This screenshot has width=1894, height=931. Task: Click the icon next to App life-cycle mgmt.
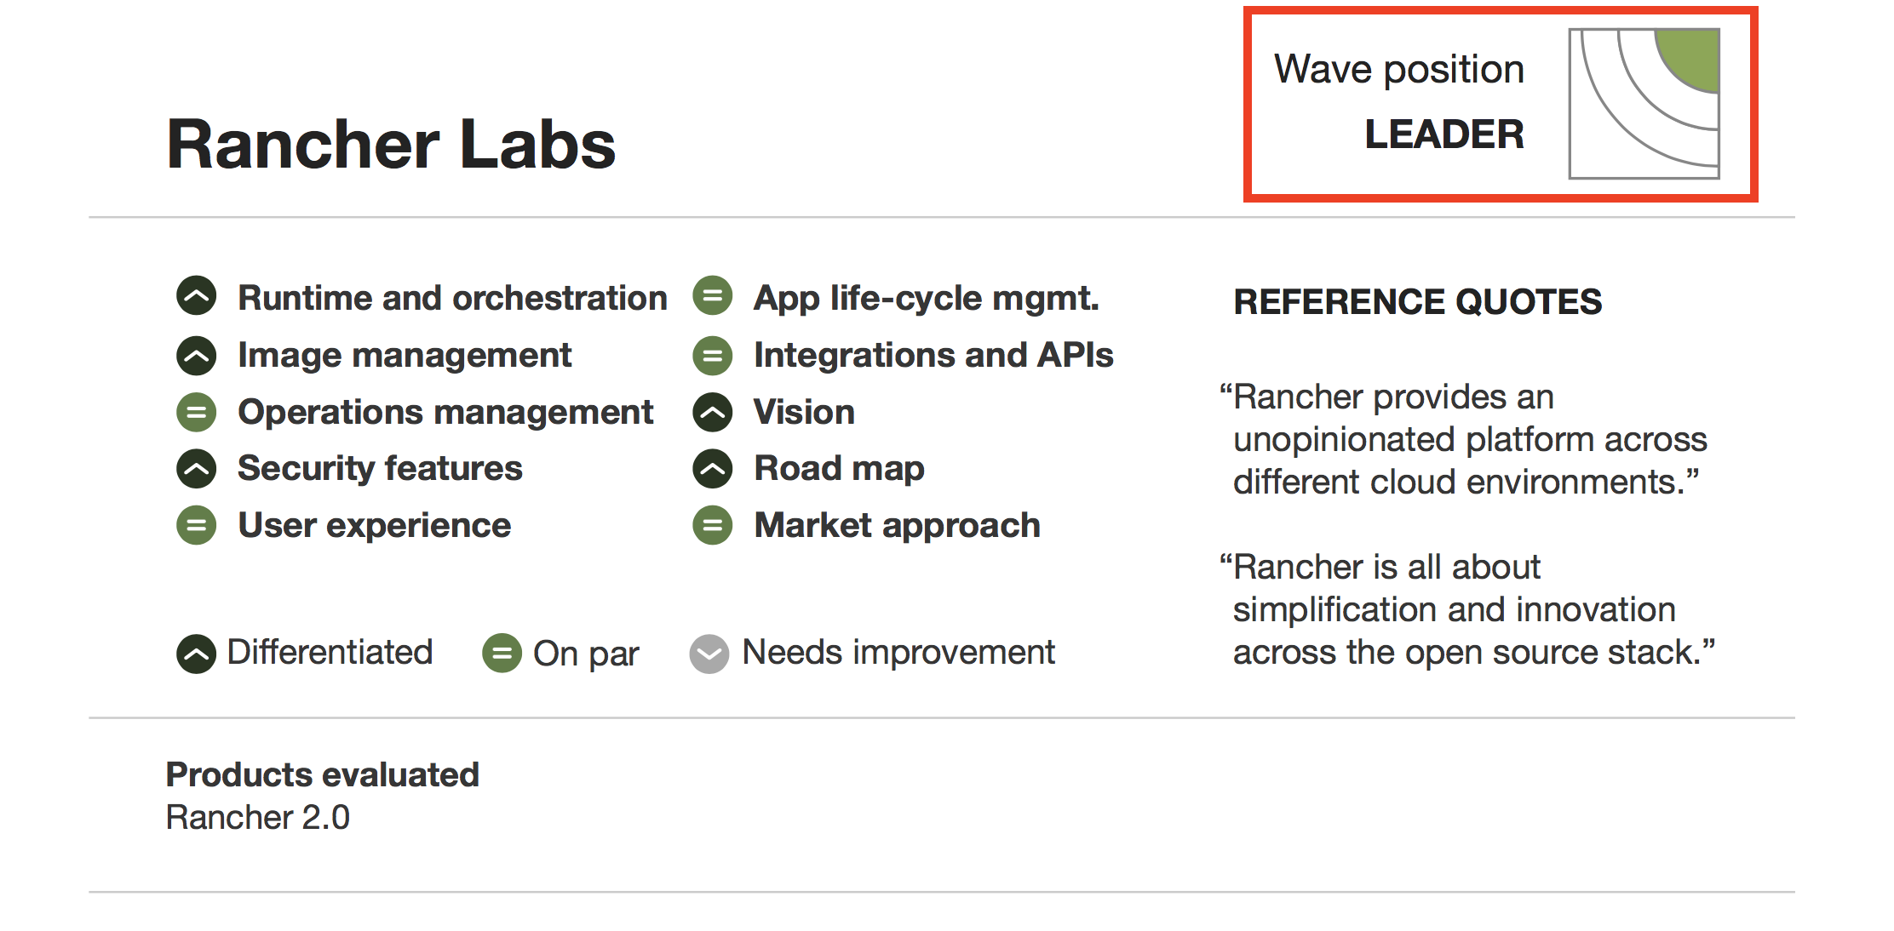tap(713, 297)
